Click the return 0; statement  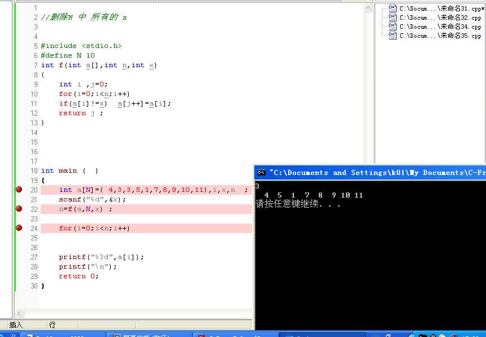coord(79,276)
